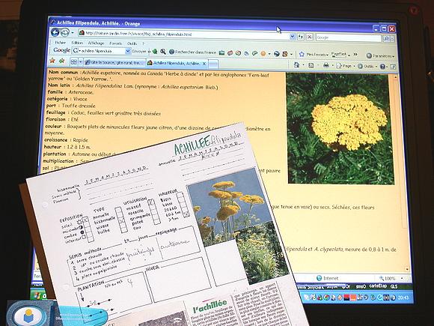Click the yellow Achillea flower photo
The width and height of the screenshot is (434, 326).
coord(340,128)
